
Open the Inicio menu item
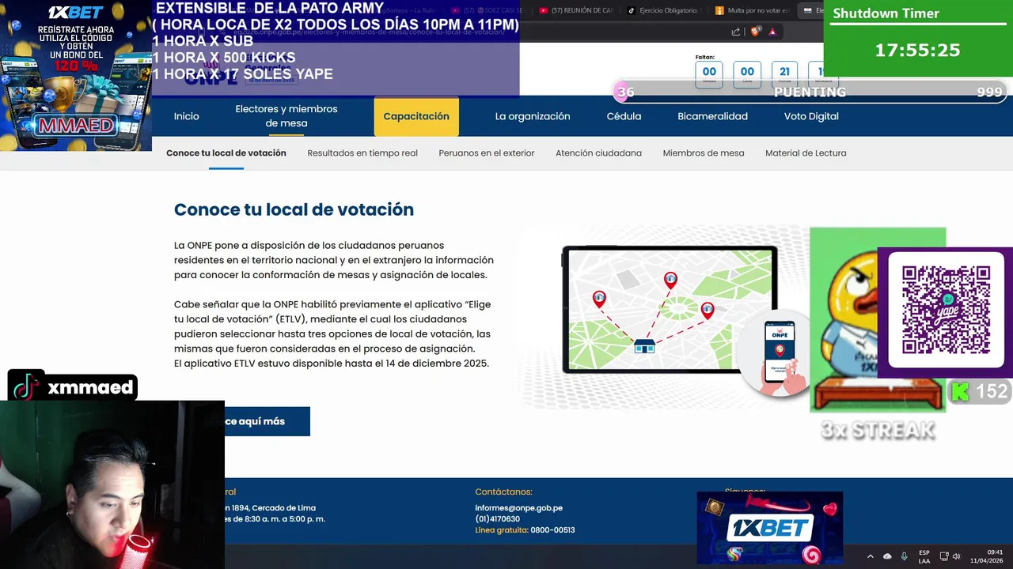186,116
